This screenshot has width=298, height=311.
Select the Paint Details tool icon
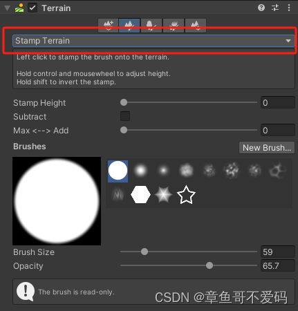[x=174, y=26]
